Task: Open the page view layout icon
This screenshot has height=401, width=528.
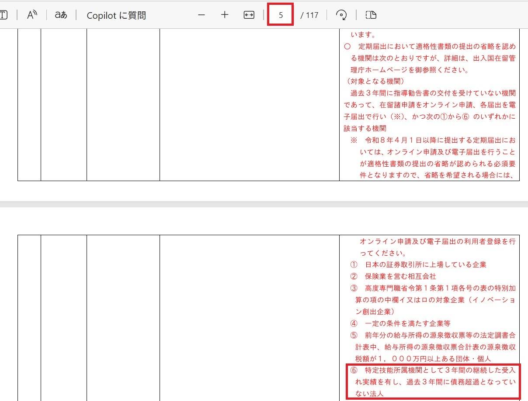Action: [371, 15]
